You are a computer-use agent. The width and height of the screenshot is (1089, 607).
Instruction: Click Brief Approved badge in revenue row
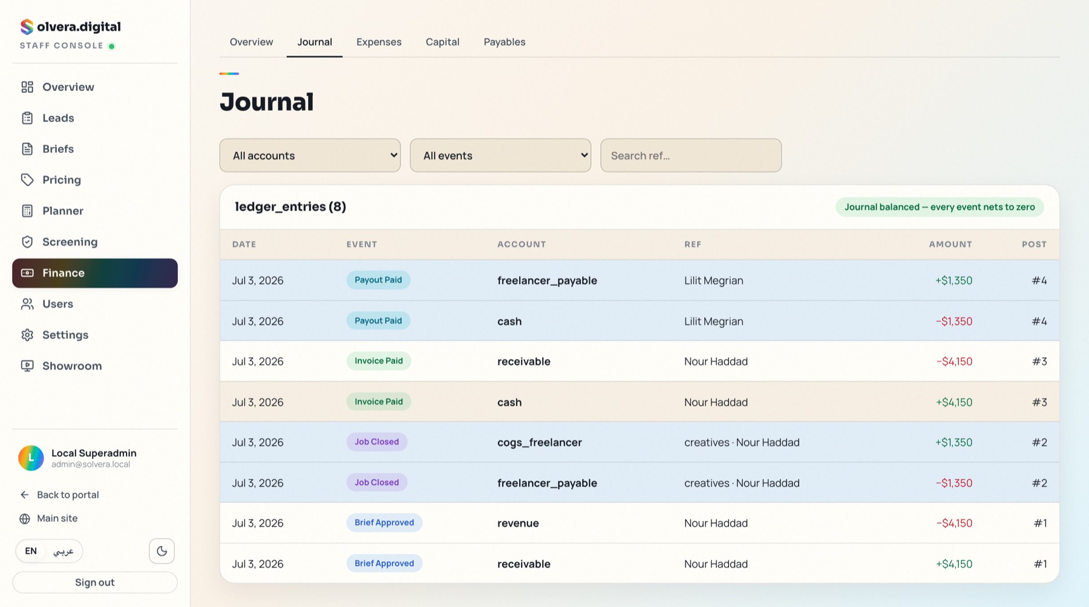pyautogui.click(x=384, y=523)
